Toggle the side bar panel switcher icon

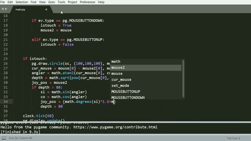pyautogui.click(x=4, y=138)
